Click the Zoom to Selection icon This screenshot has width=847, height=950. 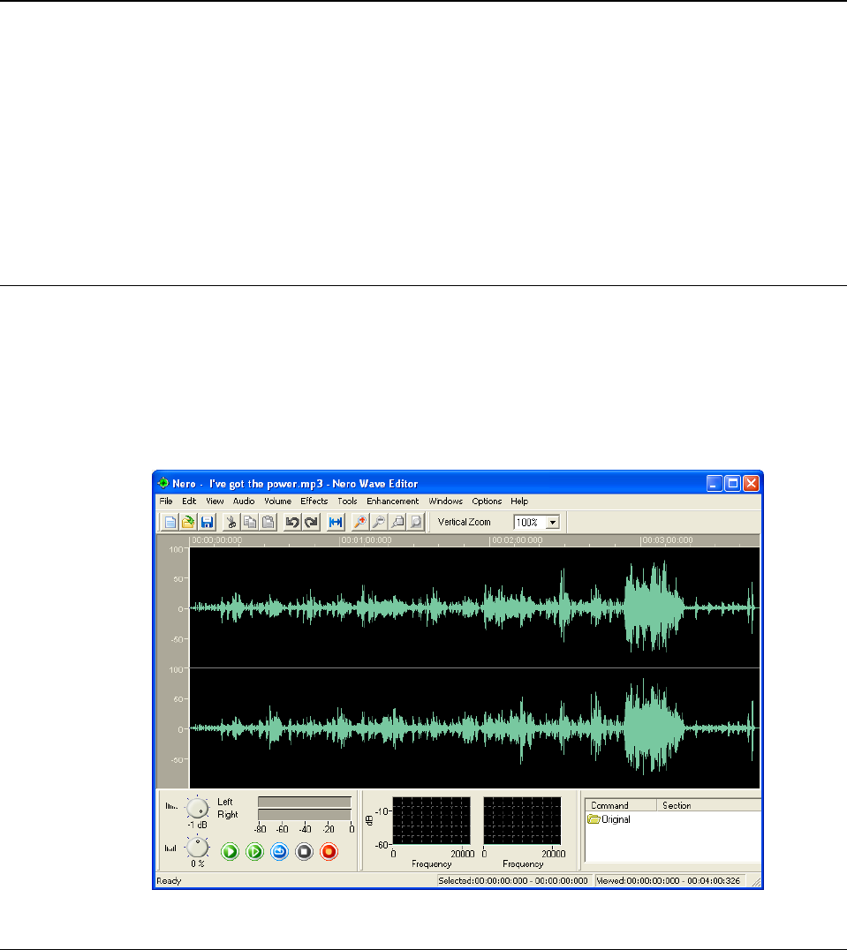[x=397, y=522]
